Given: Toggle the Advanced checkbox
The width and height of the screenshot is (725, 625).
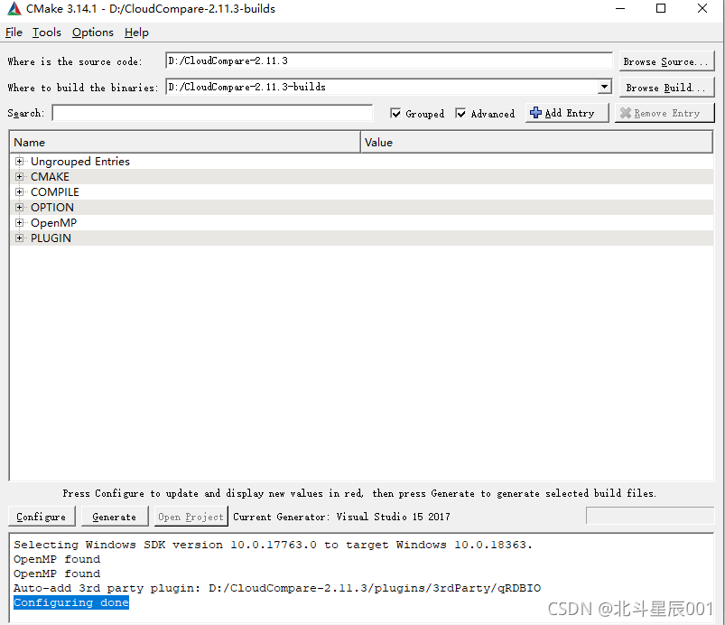Looking at the screenshot, I should point(460,113).
